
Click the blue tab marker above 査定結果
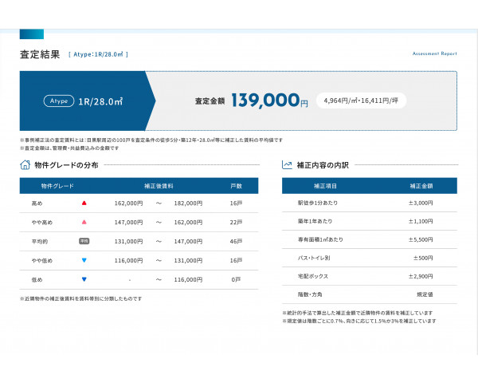tap(32, 34)
